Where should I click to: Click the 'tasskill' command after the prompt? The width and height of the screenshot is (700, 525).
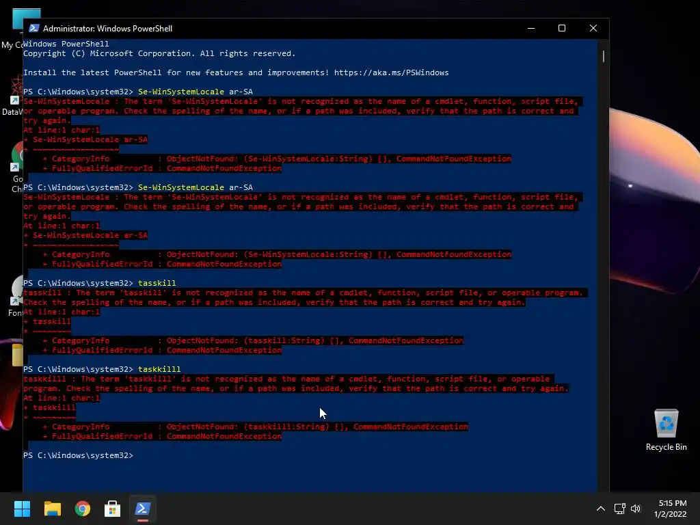click(157, 283)
